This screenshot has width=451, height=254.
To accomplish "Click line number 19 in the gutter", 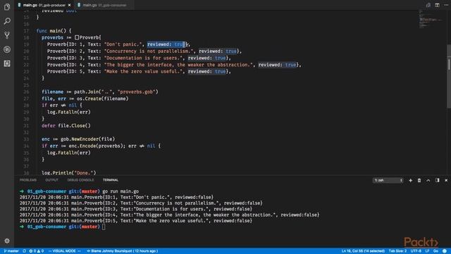I will (27, 44).
